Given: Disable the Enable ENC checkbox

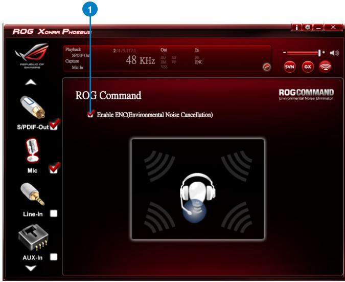Looking at the screenshot, I should [x=90, y=114].
